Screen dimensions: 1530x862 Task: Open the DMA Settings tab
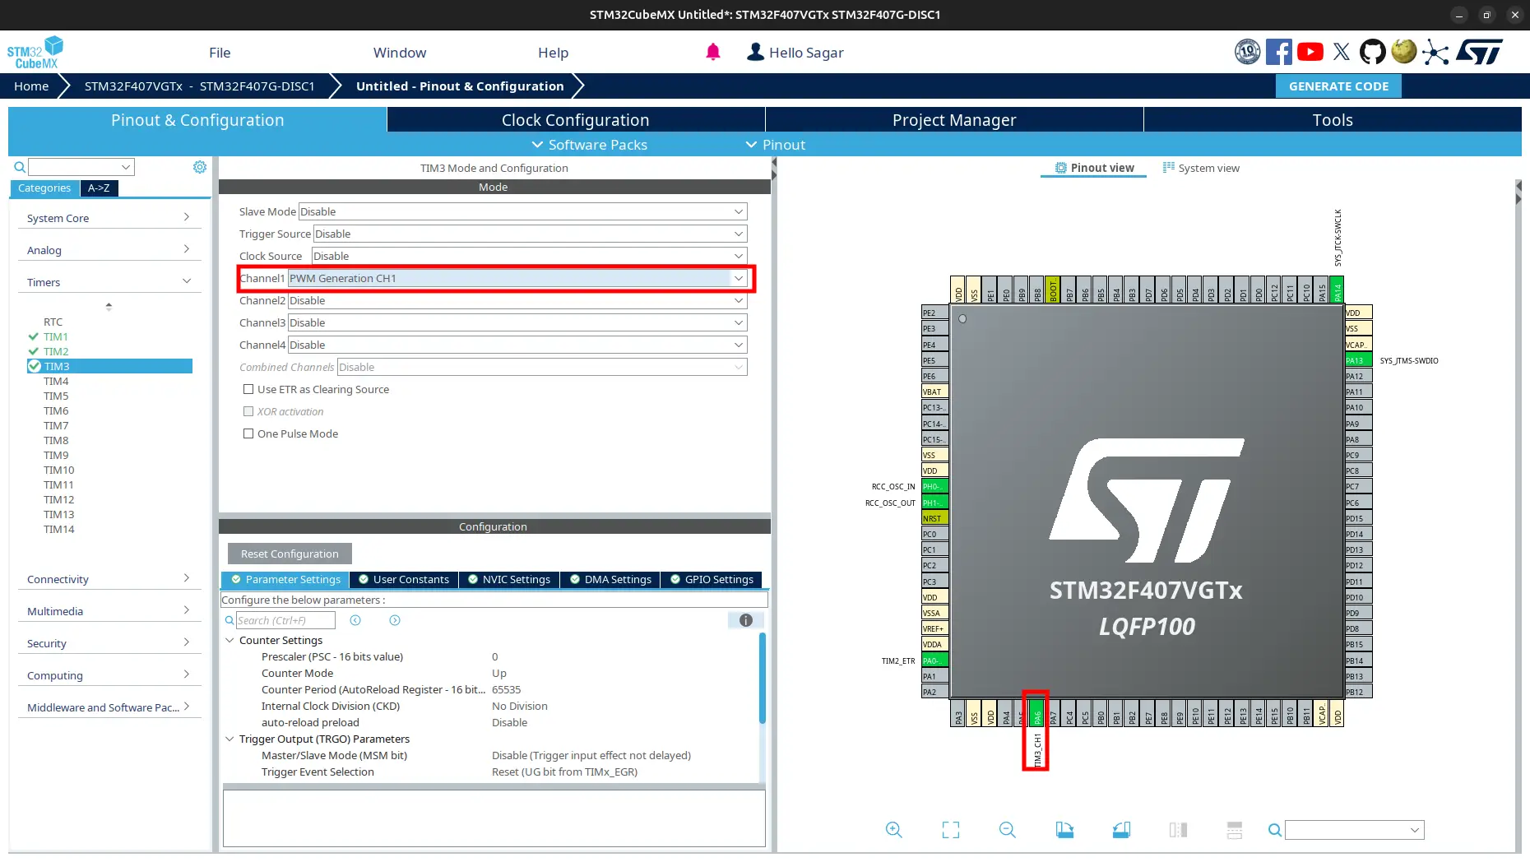[610, 579]
